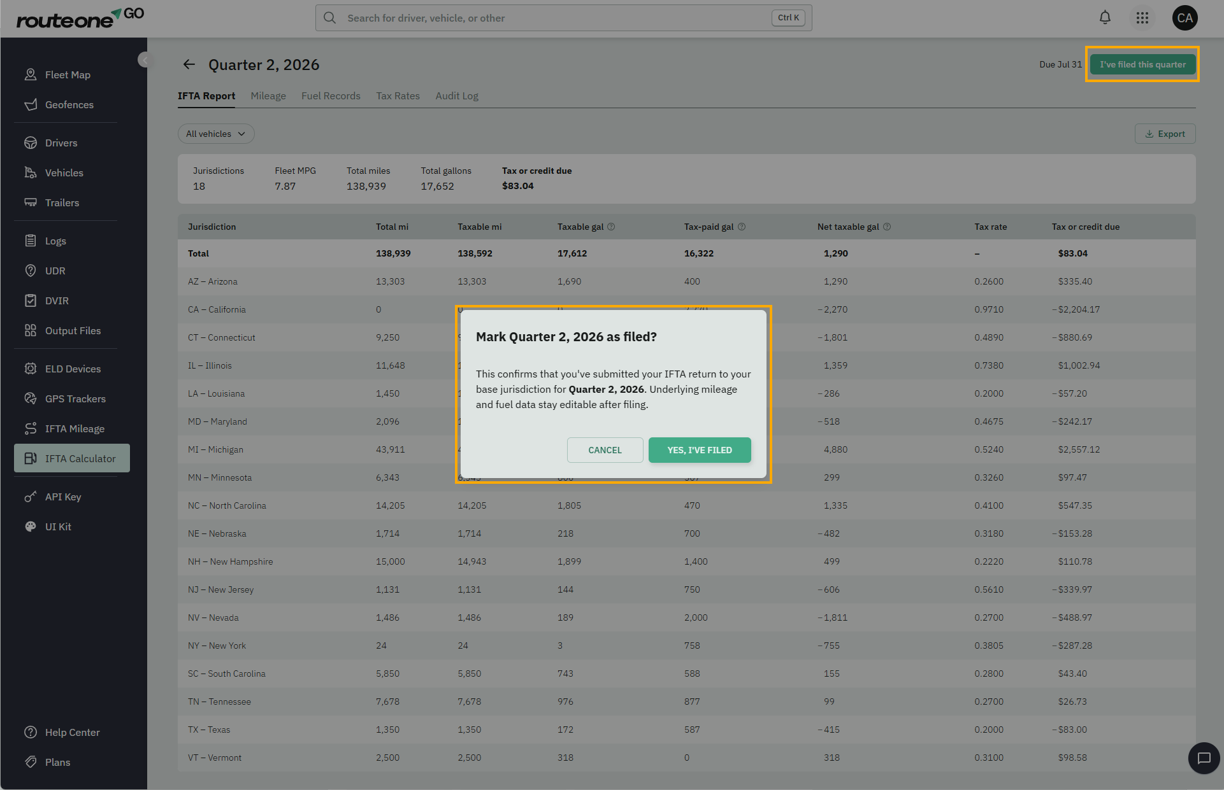Select the VT – Vermont row
This screenshot has width=1224, height=790.
686,758
